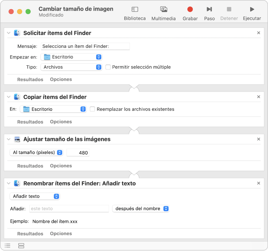Screen dimensions: 268x251
Task: Click the Añadir text input field
Action: tap(69, 208)
